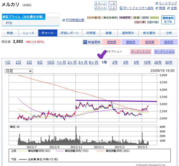The height and width of the screenshot is (166, 179).
Task: Click the refresh icon in 株価更新
Action: 85,42
